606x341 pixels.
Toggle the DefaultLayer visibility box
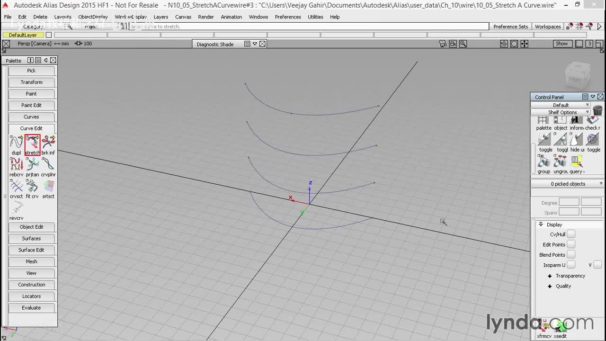48,35
